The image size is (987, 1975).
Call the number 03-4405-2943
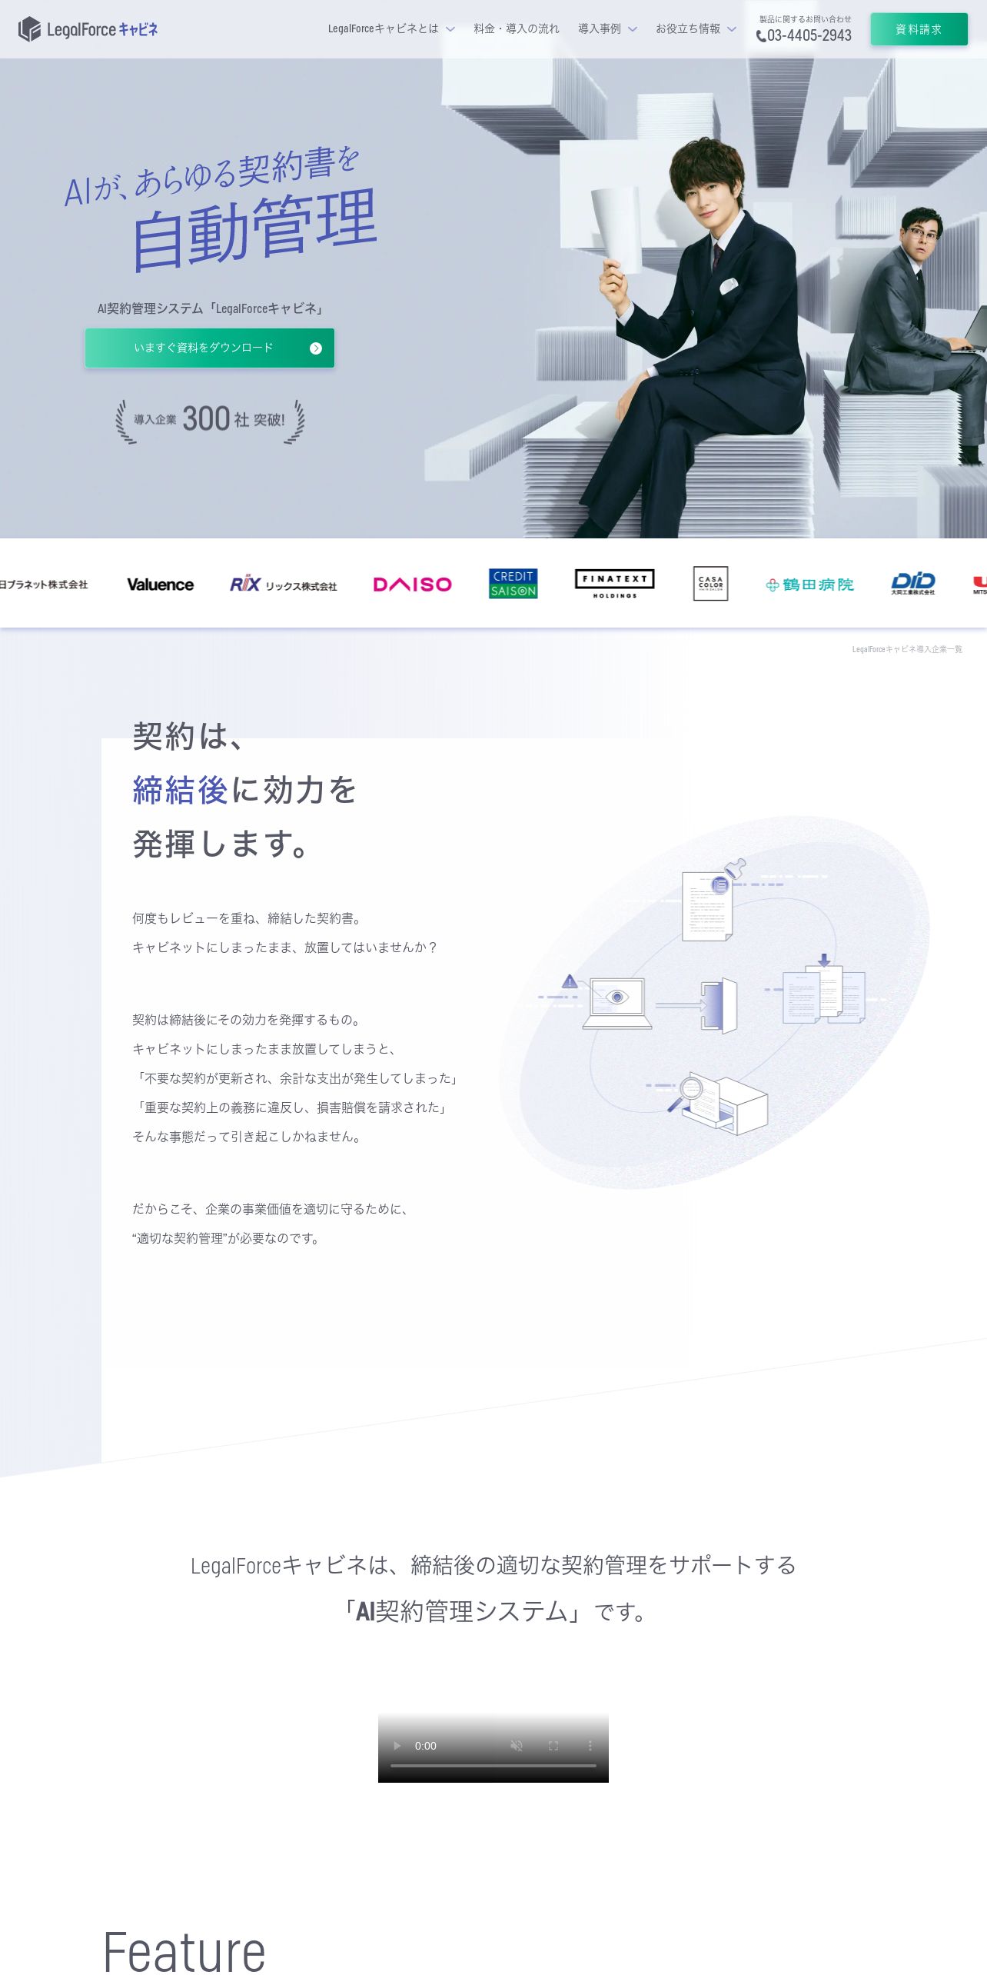coord(809,35)
